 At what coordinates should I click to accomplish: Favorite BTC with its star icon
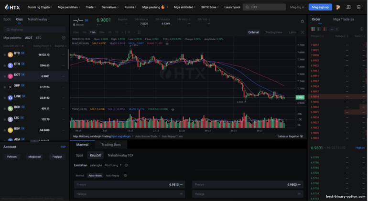4,54
